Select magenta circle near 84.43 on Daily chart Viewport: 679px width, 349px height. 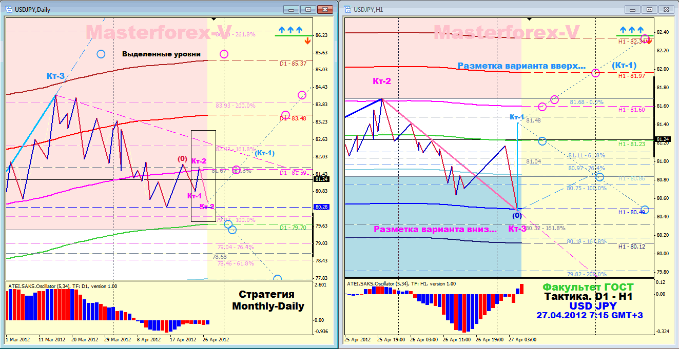302,95
